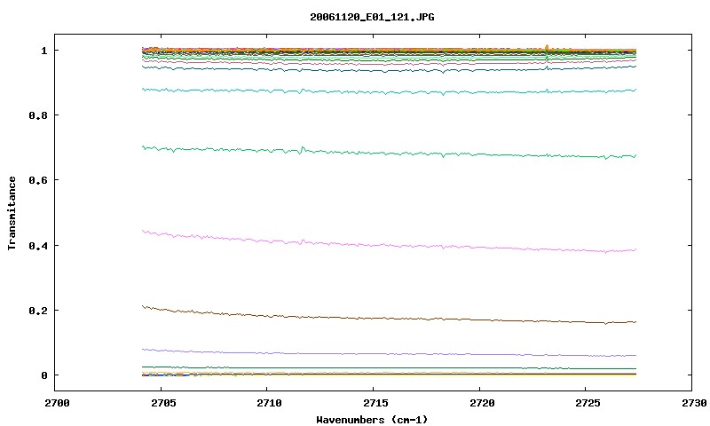Click x-axis tick label 2725
This screenshot has height=426, width=710.
(x=588, y=403)
